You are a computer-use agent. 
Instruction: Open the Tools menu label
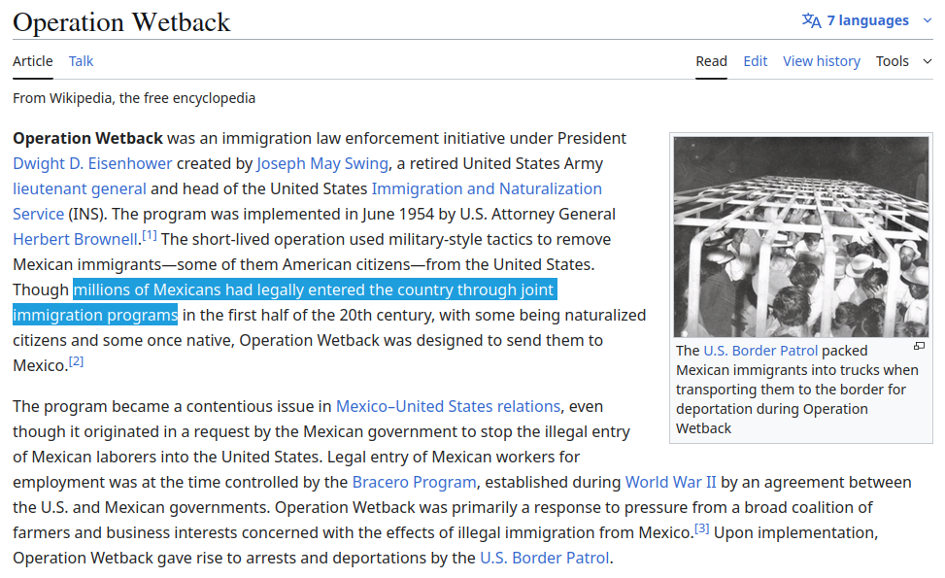[x=892, y=61]
